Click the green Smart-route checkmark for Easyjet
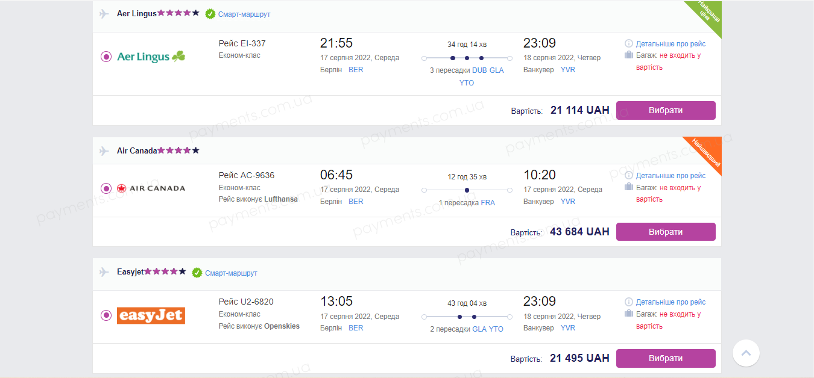Viewport: 814px width, 378px height. (197, 273)
